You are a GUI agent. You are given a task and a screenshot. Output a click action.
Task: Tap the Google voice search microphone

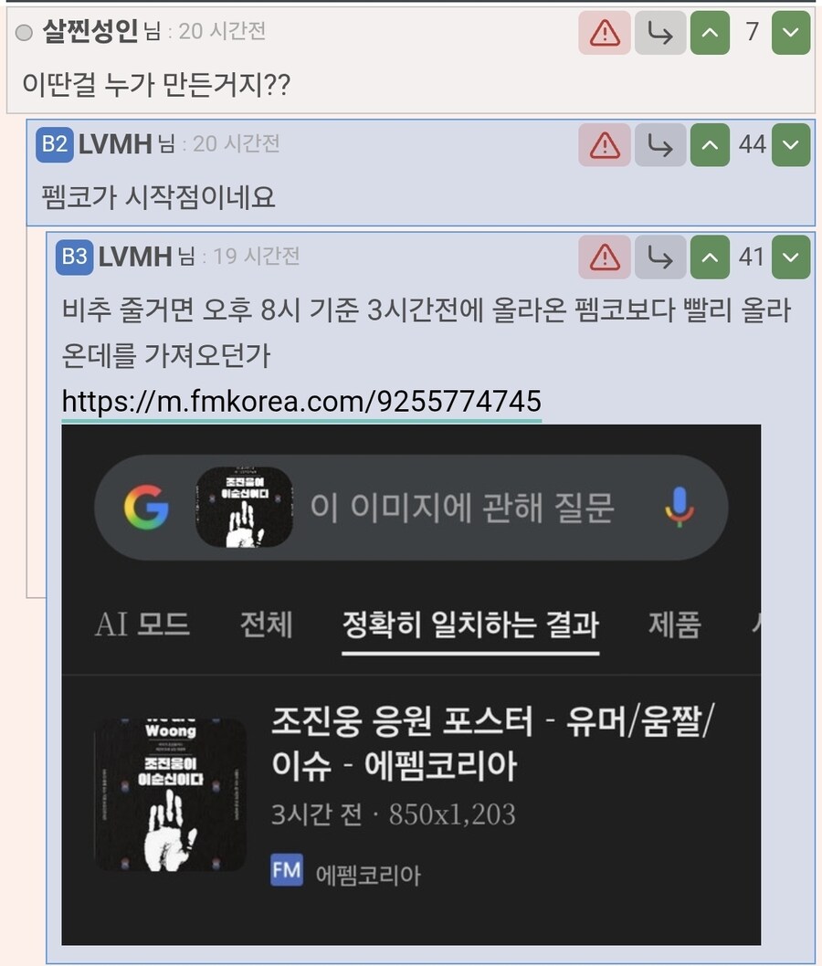click(x=679, y=507)
